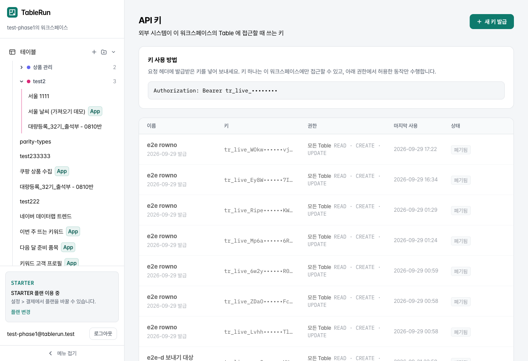
Task: Open the test222 table
Action: [29, 202]
